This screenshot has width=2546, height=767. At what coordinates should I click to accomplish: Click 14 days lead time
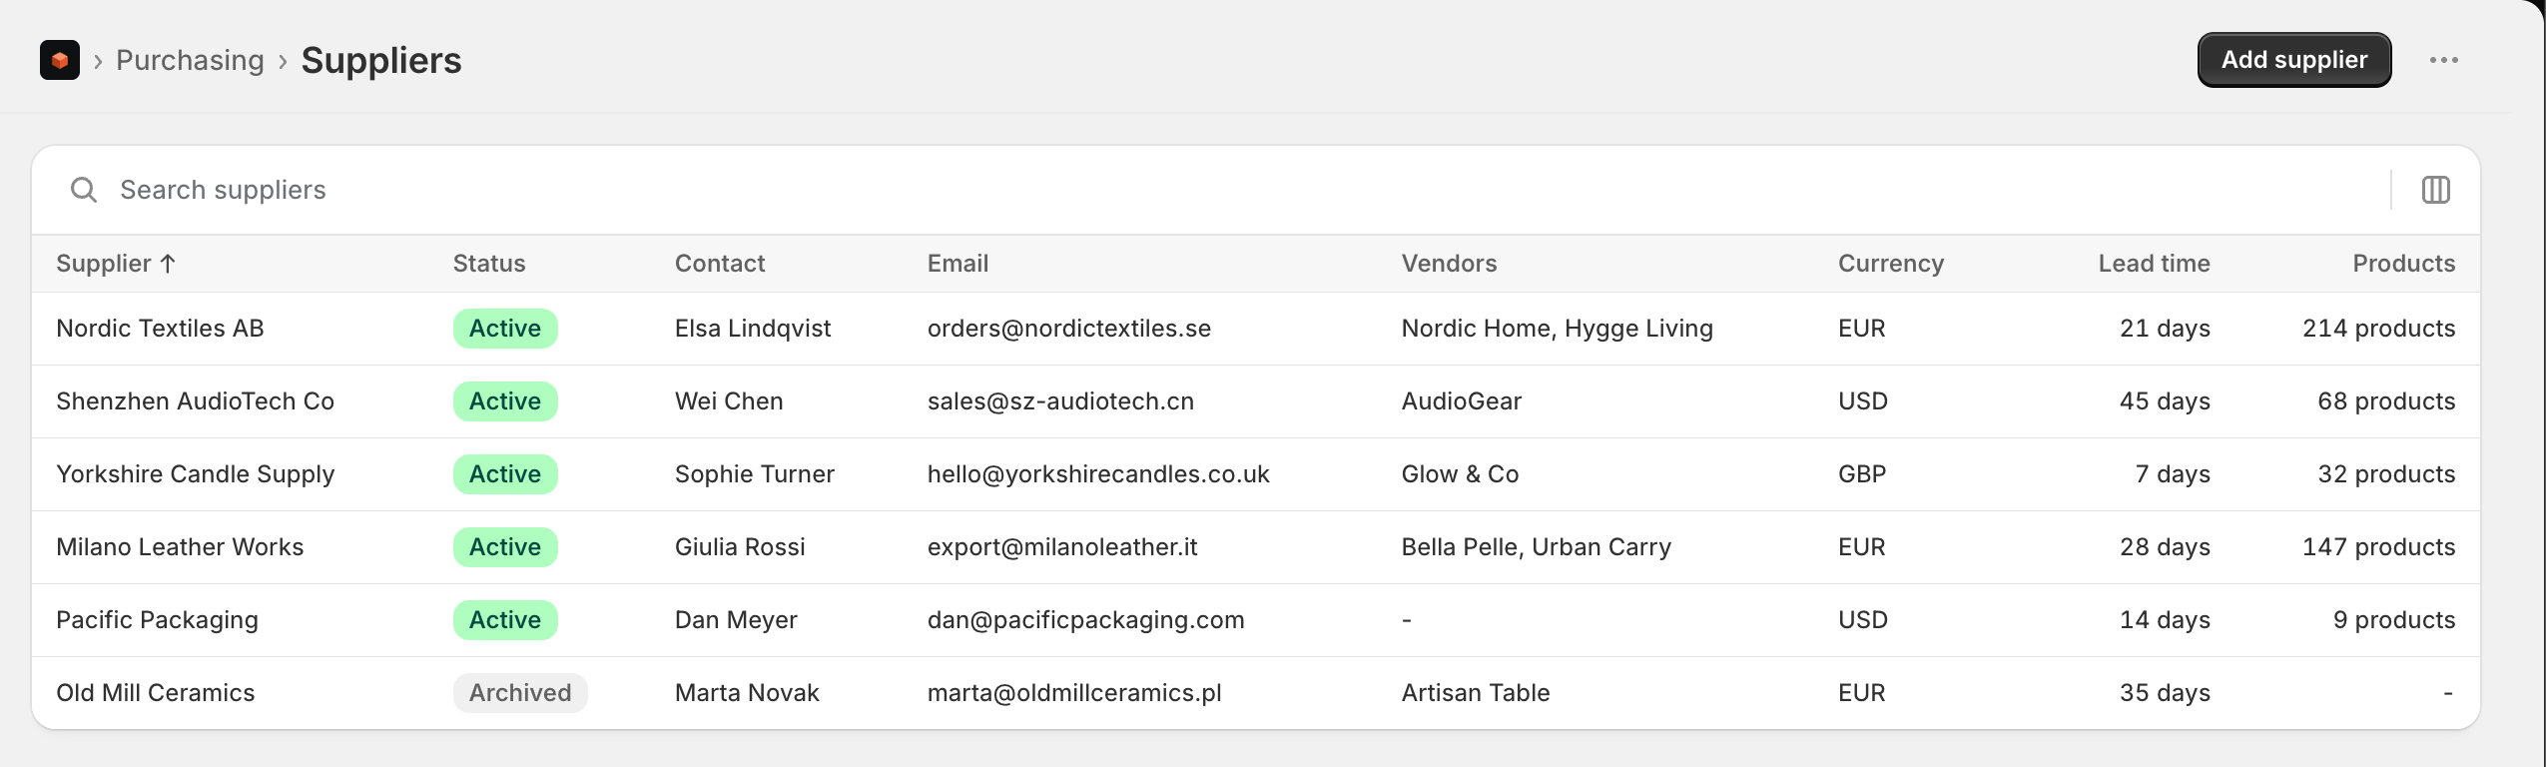coord(2165,620)
